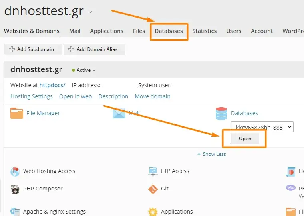
Task: Open Apache & nginx Settings
Action: pyautogui.click(x=54, y=212)
